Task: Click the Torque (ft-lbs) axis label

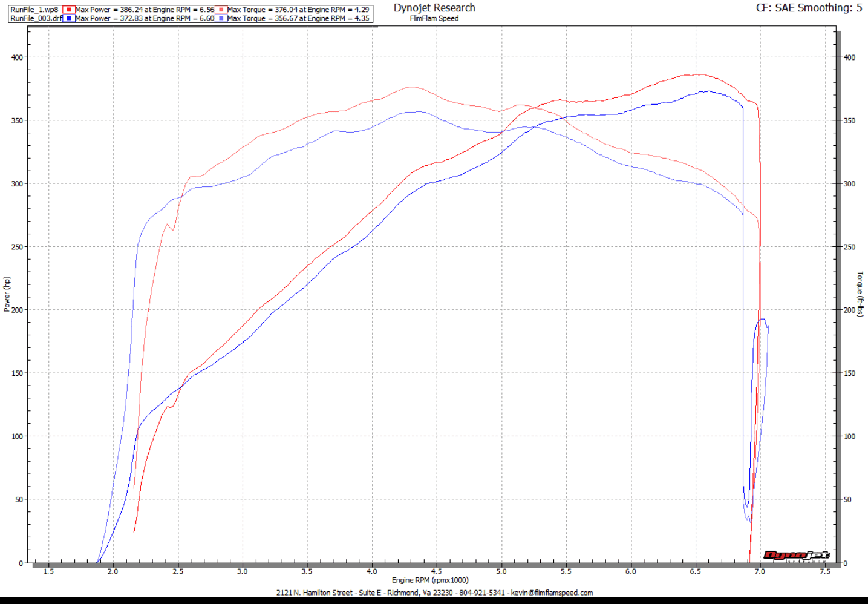Action: click(x=860, y=294)
